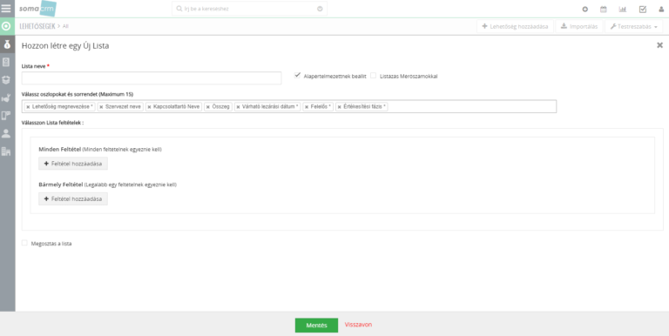Click the Importálás button
669x336 pixels.
pyautogui.click(x=579, y=26)
